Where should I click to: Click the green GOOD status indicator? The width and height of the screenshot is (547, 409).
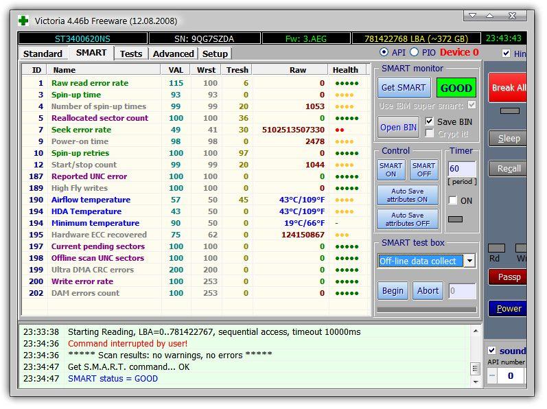456,88
